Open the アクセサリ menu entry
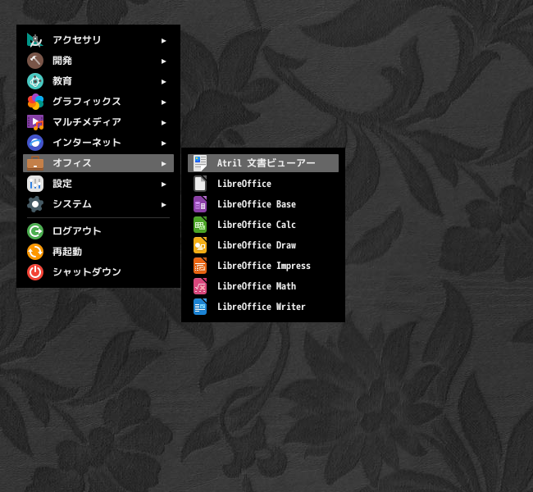The height and width of the screenshot is (492, 533). click(x=98, y=40)
